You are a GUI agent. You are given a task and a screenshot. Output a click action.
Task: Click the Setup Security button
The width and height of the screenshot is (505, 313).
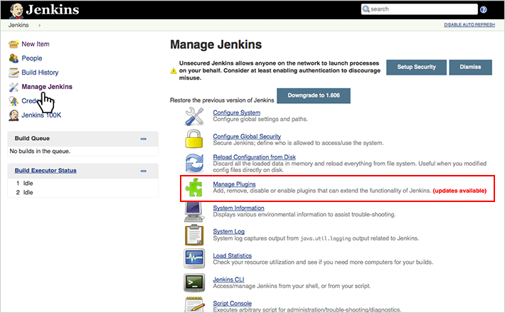tap(416, 67)
